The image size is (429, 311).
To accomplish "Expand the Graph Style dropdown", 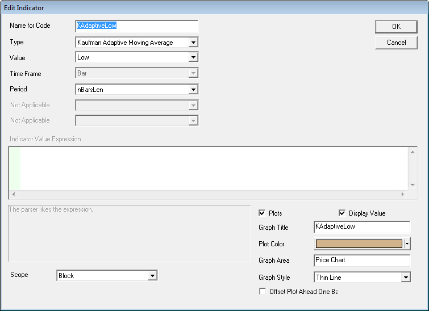I will point(405,278).
